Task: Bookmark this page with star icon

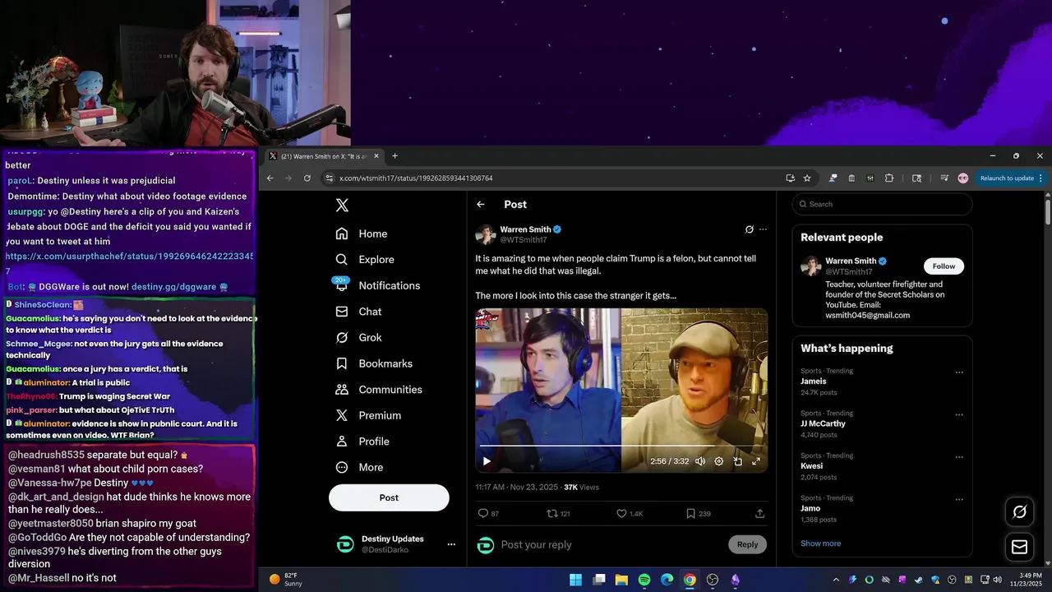Action: (x=807, y=178)
